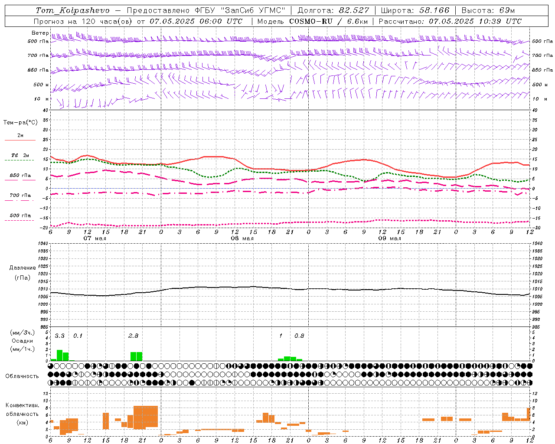Click the '(мм/1ч.)' hourly precipitation unit label

23,349
